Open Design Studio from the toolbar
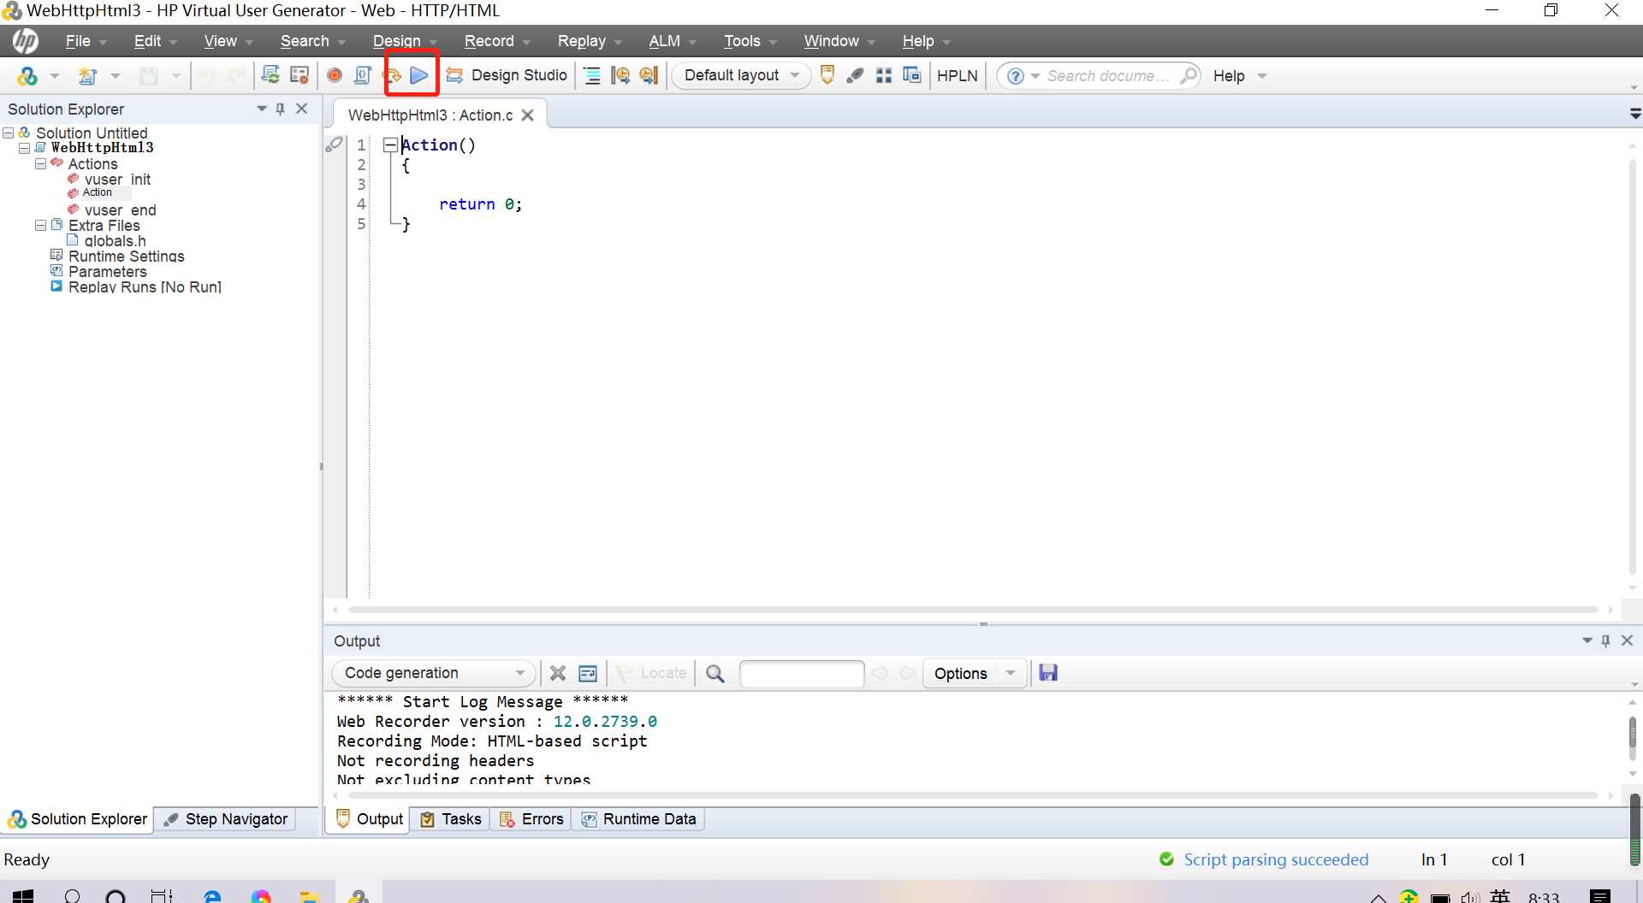Image resolution: width=1643 pixels, height=903 pixels. [x=507, y=75]
